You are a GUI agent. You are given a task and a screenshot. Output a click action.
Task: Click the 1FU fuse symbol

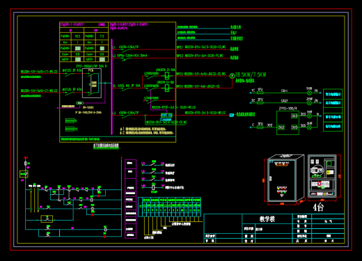[260, 93]
